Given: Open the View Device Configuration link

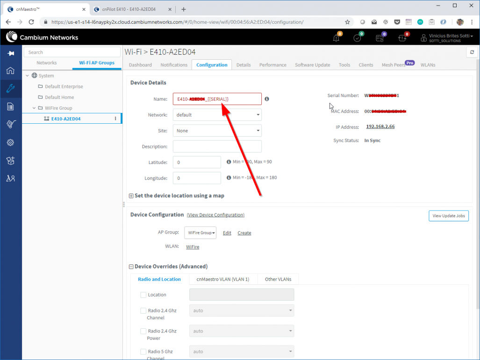Looking at the screenshot, I should tap(215, 215).
